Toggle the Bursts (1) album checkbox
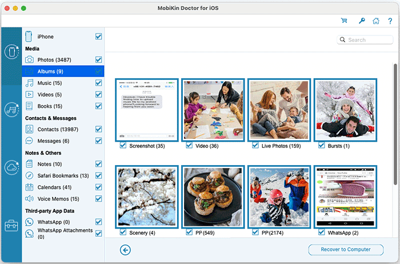Viewport: 400px width, 264px height. click(321, 146)
